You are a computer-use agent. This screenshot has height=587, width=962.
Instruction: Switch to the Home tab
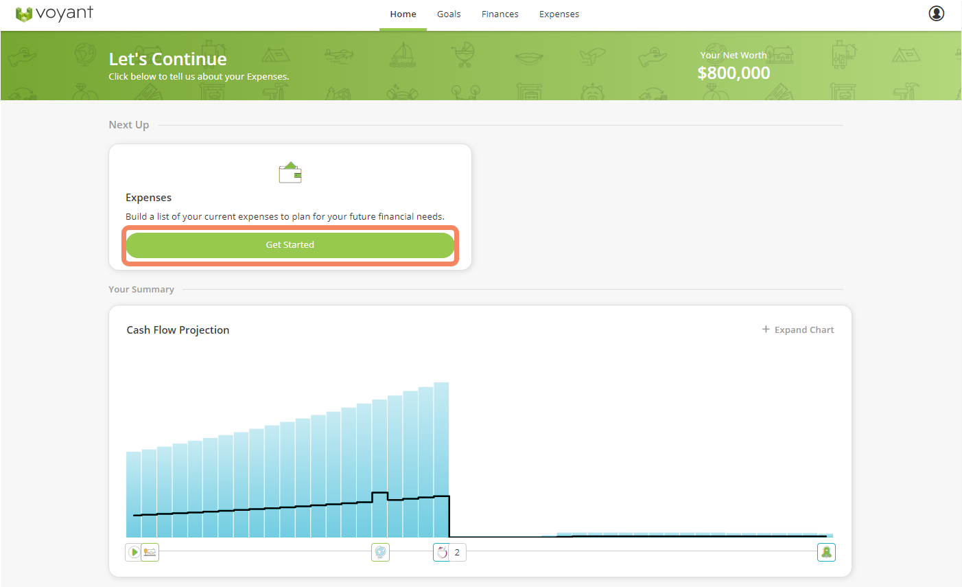click(403, 14)
